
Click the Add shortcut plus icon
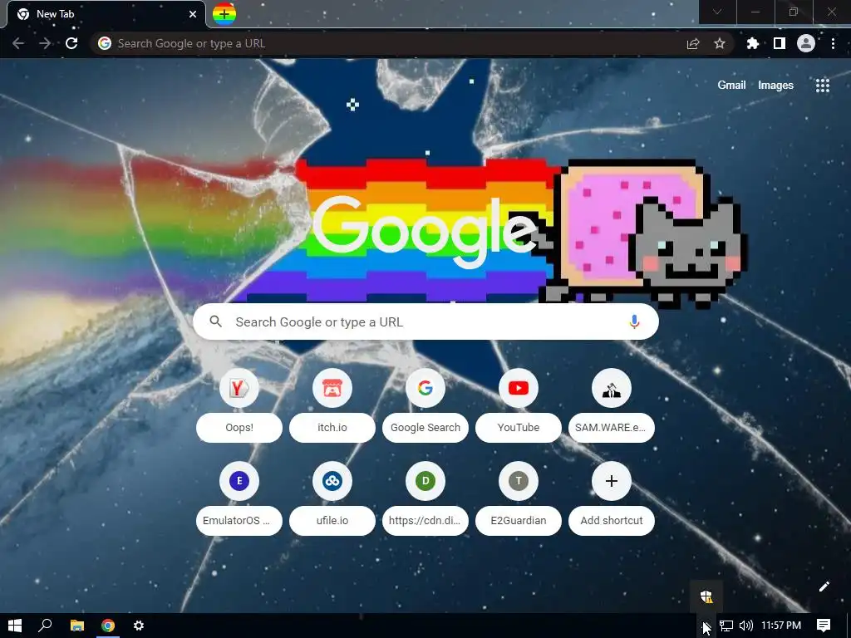[x=611, y=481]
